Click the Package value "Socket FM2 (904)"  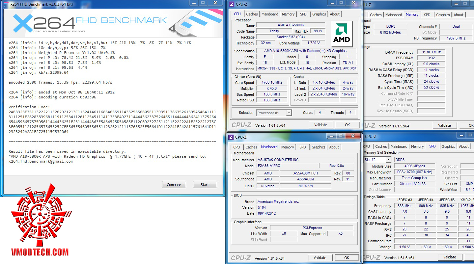[x=291, y=37]
